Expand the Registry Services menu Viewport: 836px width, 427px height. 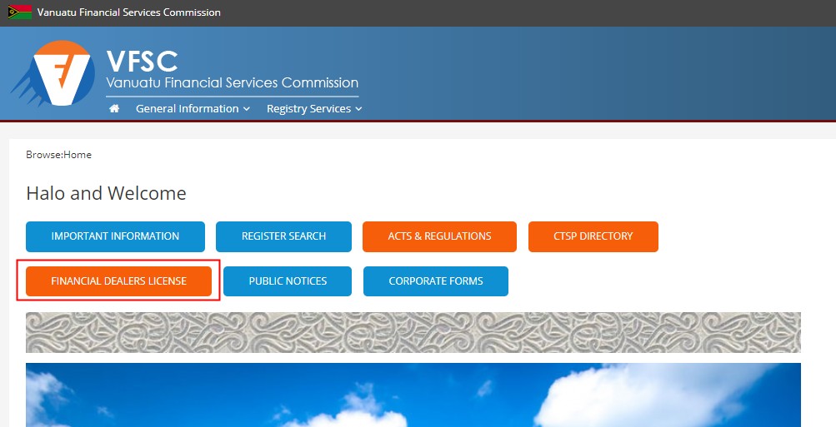(314, 108)
